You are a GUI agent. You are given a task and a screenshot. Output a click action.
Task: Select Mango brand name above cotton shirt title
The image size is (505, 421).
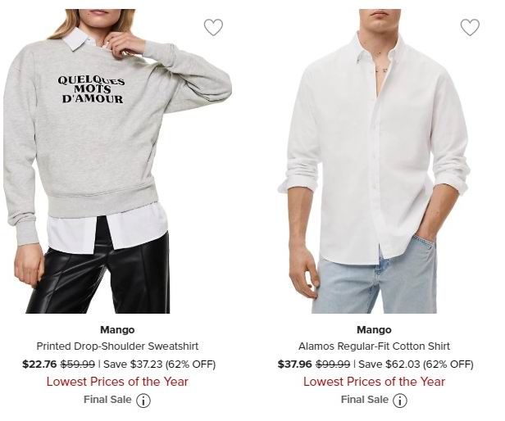374,330
